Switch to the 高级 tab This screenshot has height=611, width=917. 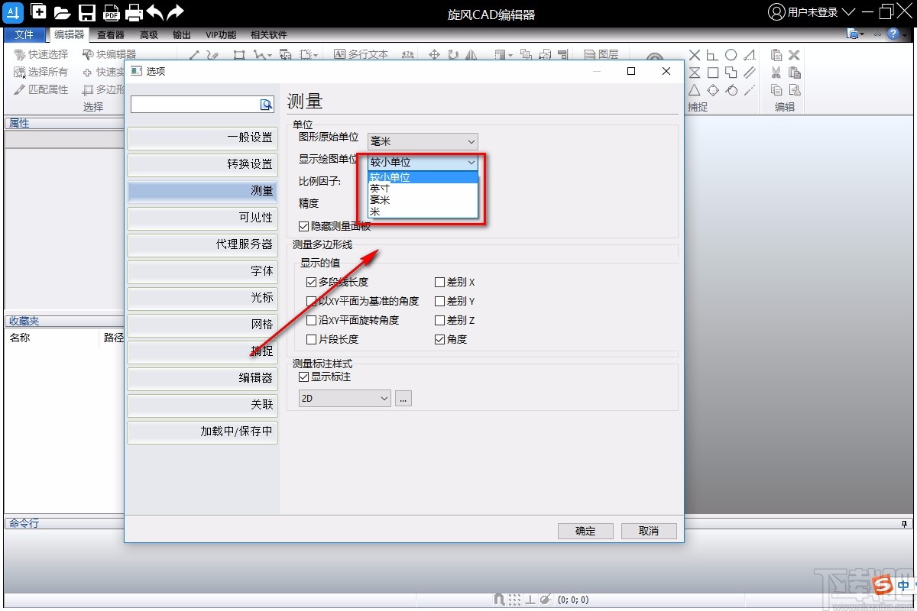pyautogui.click(x=149, y=34)
